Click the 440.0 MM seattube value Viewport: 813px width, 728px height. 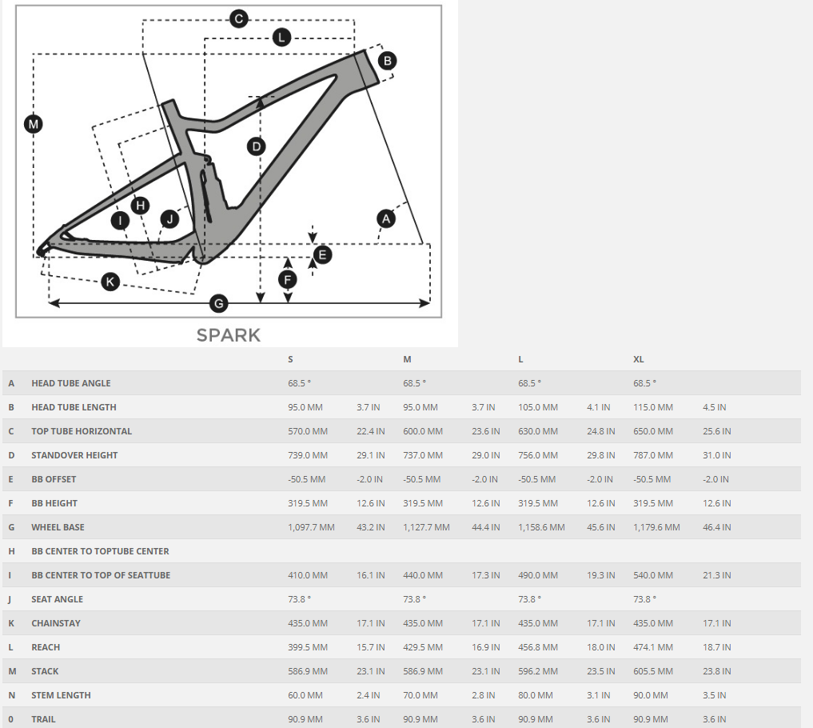pos(423,575)
